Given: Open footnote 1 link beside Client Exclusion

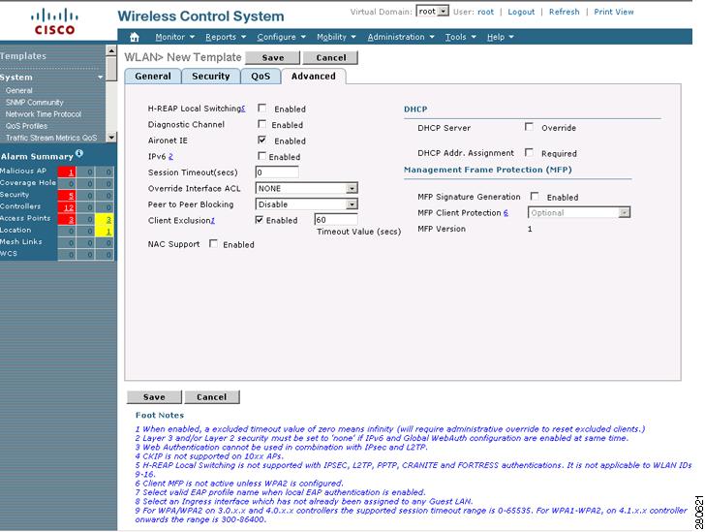Looking at the screenshot, I should pyautogui.click(x=213, y=221).
